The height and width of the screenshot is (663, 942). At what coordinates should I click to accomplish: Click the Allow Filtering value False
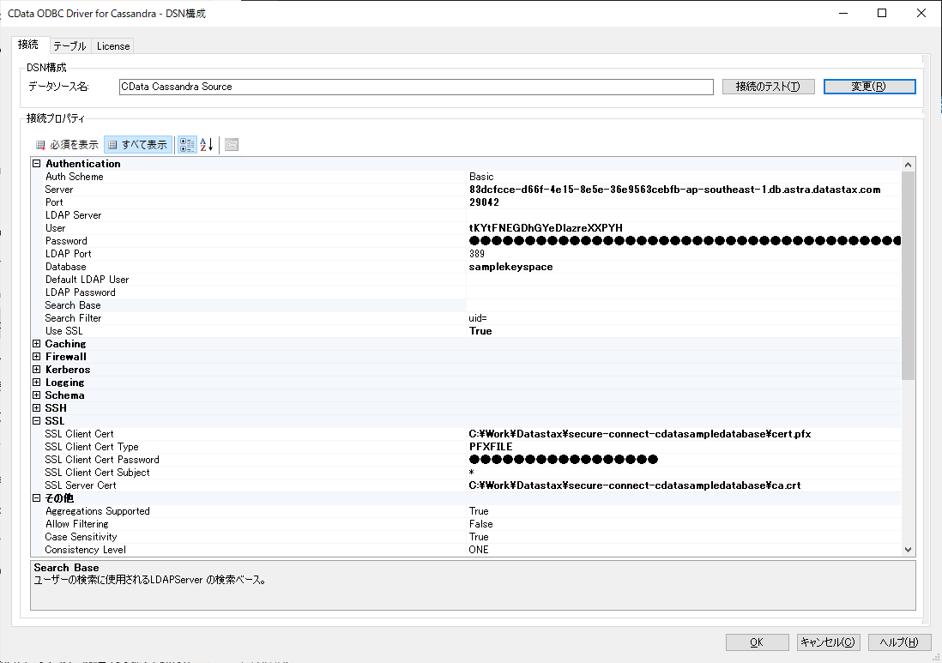(x=480, y=524)
